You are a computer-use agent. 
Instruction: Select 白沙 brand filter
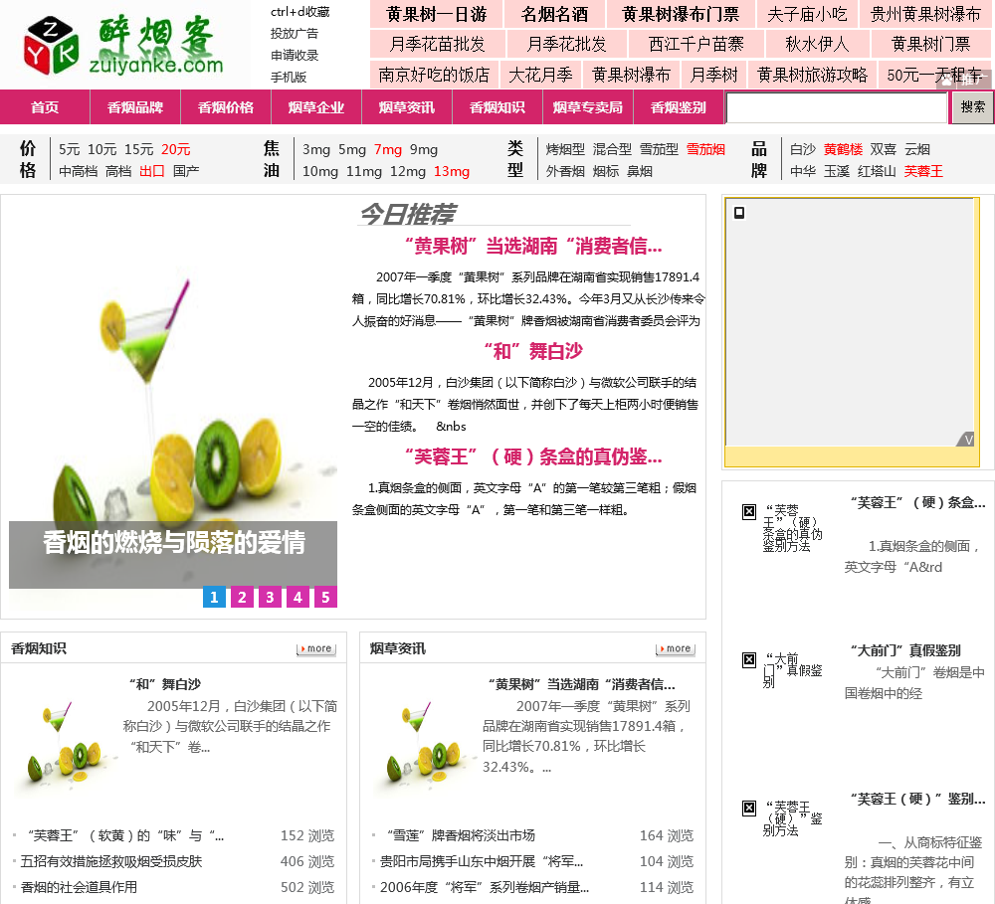pyautogui.click(x=803, y=150)
